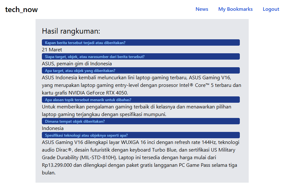Open the News page link
This screenshot has height=195, width=282.
202,9
